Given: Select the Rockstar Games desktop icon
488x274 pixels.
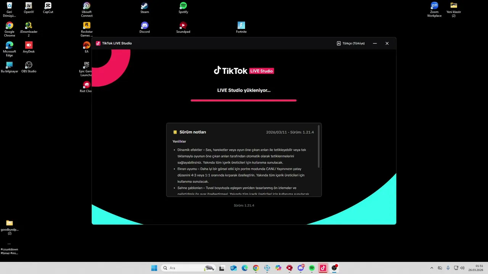Looking at the screenshot, I should point(87,30).
